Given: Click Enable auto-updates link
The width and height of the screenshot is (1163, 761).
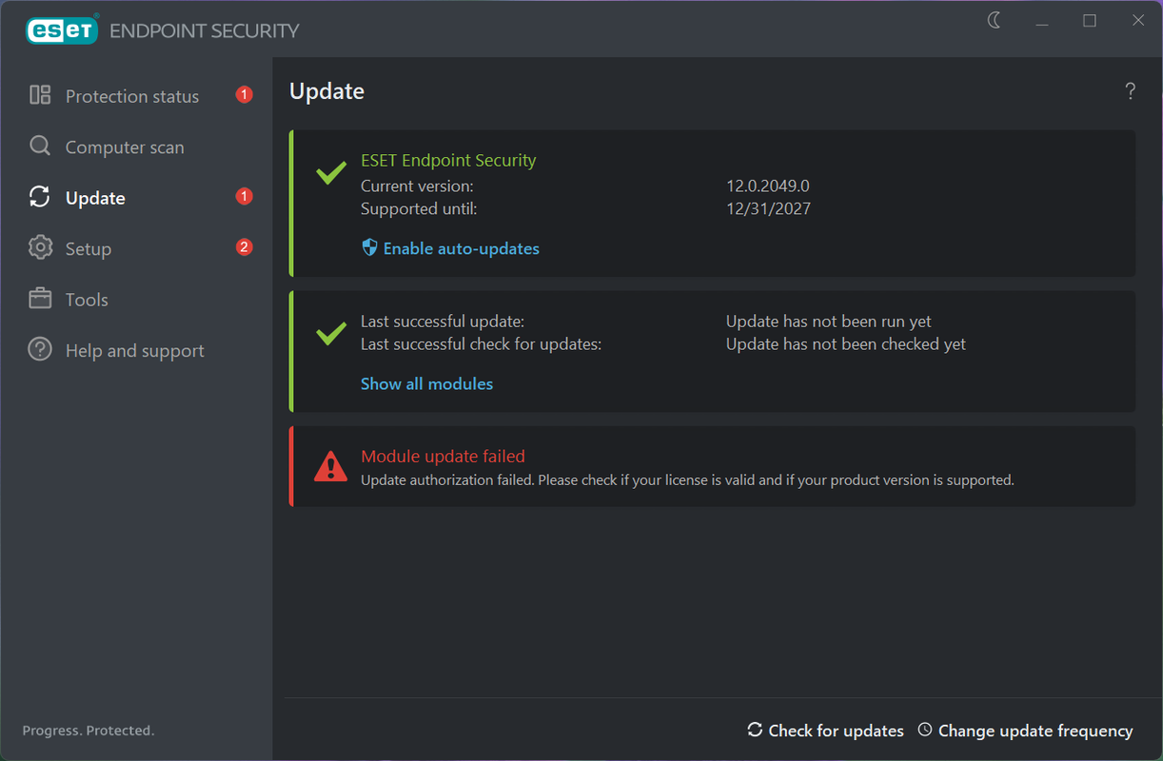Looking at the screenshot, I should [461, 248].
